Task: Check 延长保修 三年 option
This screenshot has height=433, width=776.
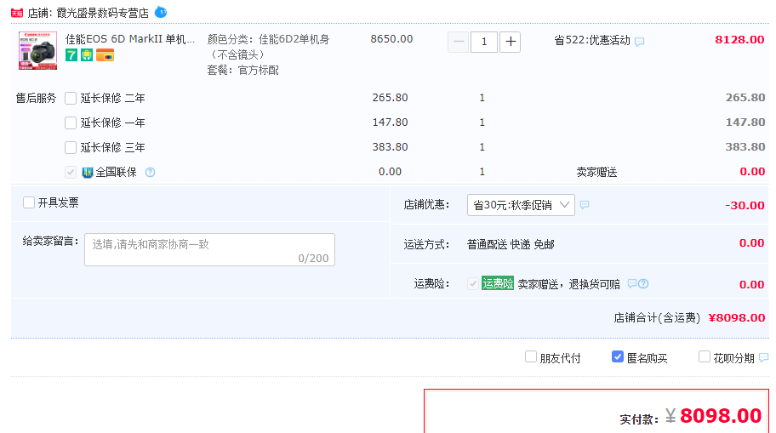Action: (x=71, y=147)
